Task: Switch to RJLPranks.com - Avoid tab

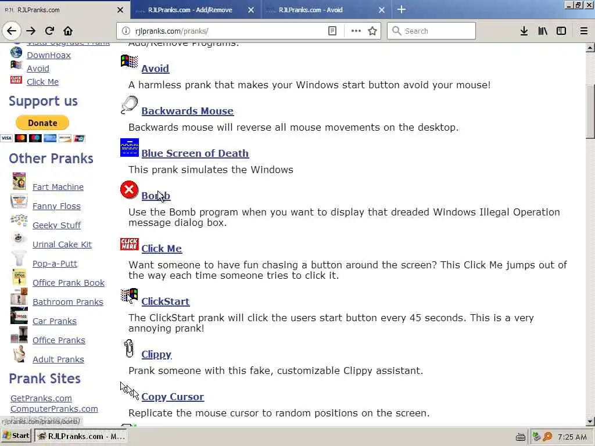Action: coord(310,10)
